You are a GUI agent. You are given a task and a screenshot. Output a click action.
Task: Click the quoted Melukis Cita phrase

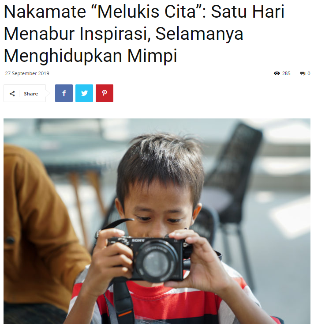click(148, 11)
